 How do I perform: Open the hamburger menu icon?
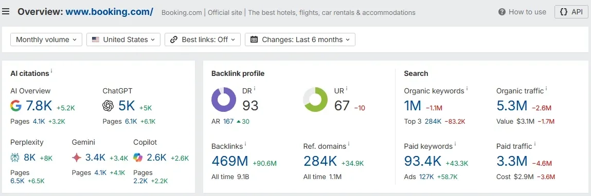[6, 12]
